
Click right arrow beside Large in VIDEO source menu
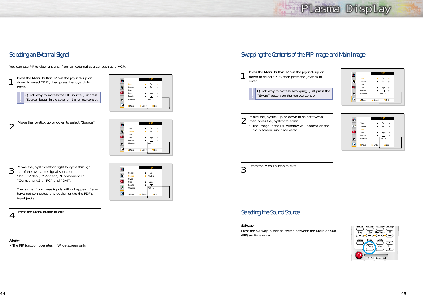click(157, 182)
